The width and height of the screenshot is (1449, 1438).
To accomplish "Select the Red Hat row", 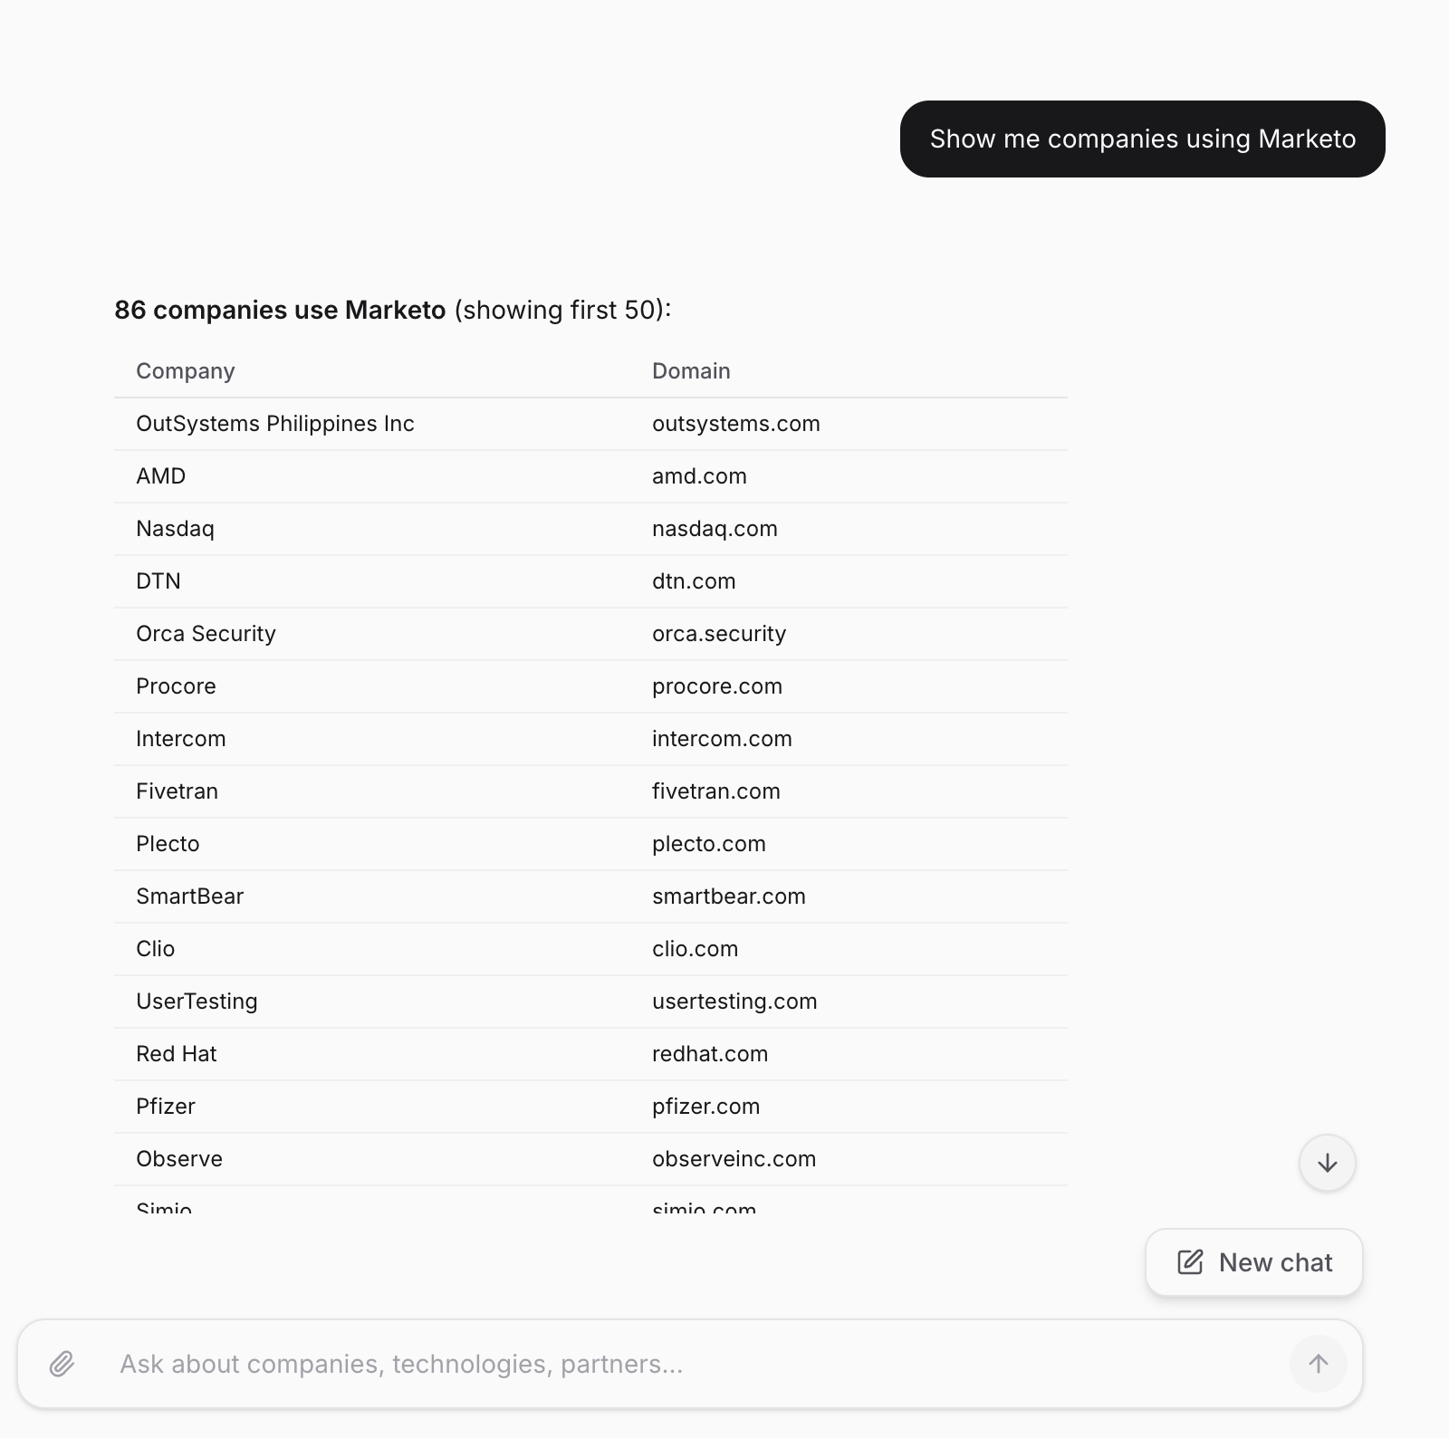I will [177, 1054].
